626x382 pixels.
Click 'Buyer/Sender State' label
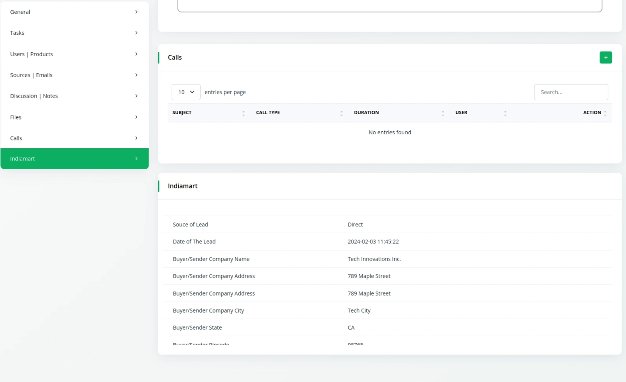pos(197,327)
